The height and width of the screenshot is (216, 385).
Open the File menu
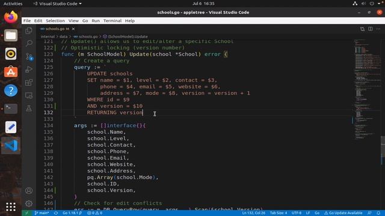coord(27,21)
